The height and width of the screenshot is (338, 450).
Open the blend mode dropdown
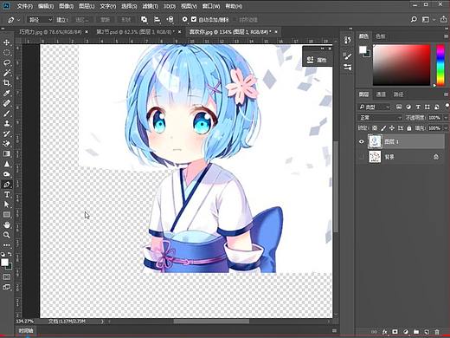[x=380, y=118]
